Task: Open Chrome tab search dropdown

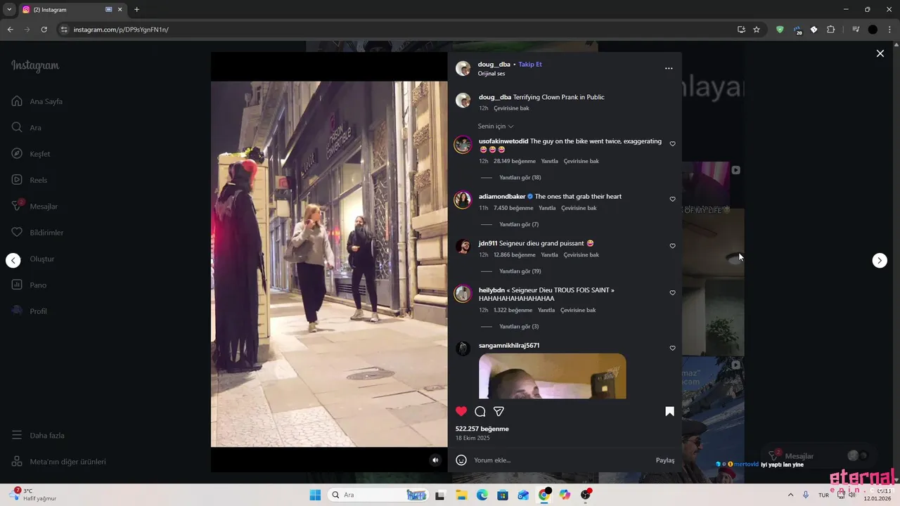Action: (x=9, y=10)
